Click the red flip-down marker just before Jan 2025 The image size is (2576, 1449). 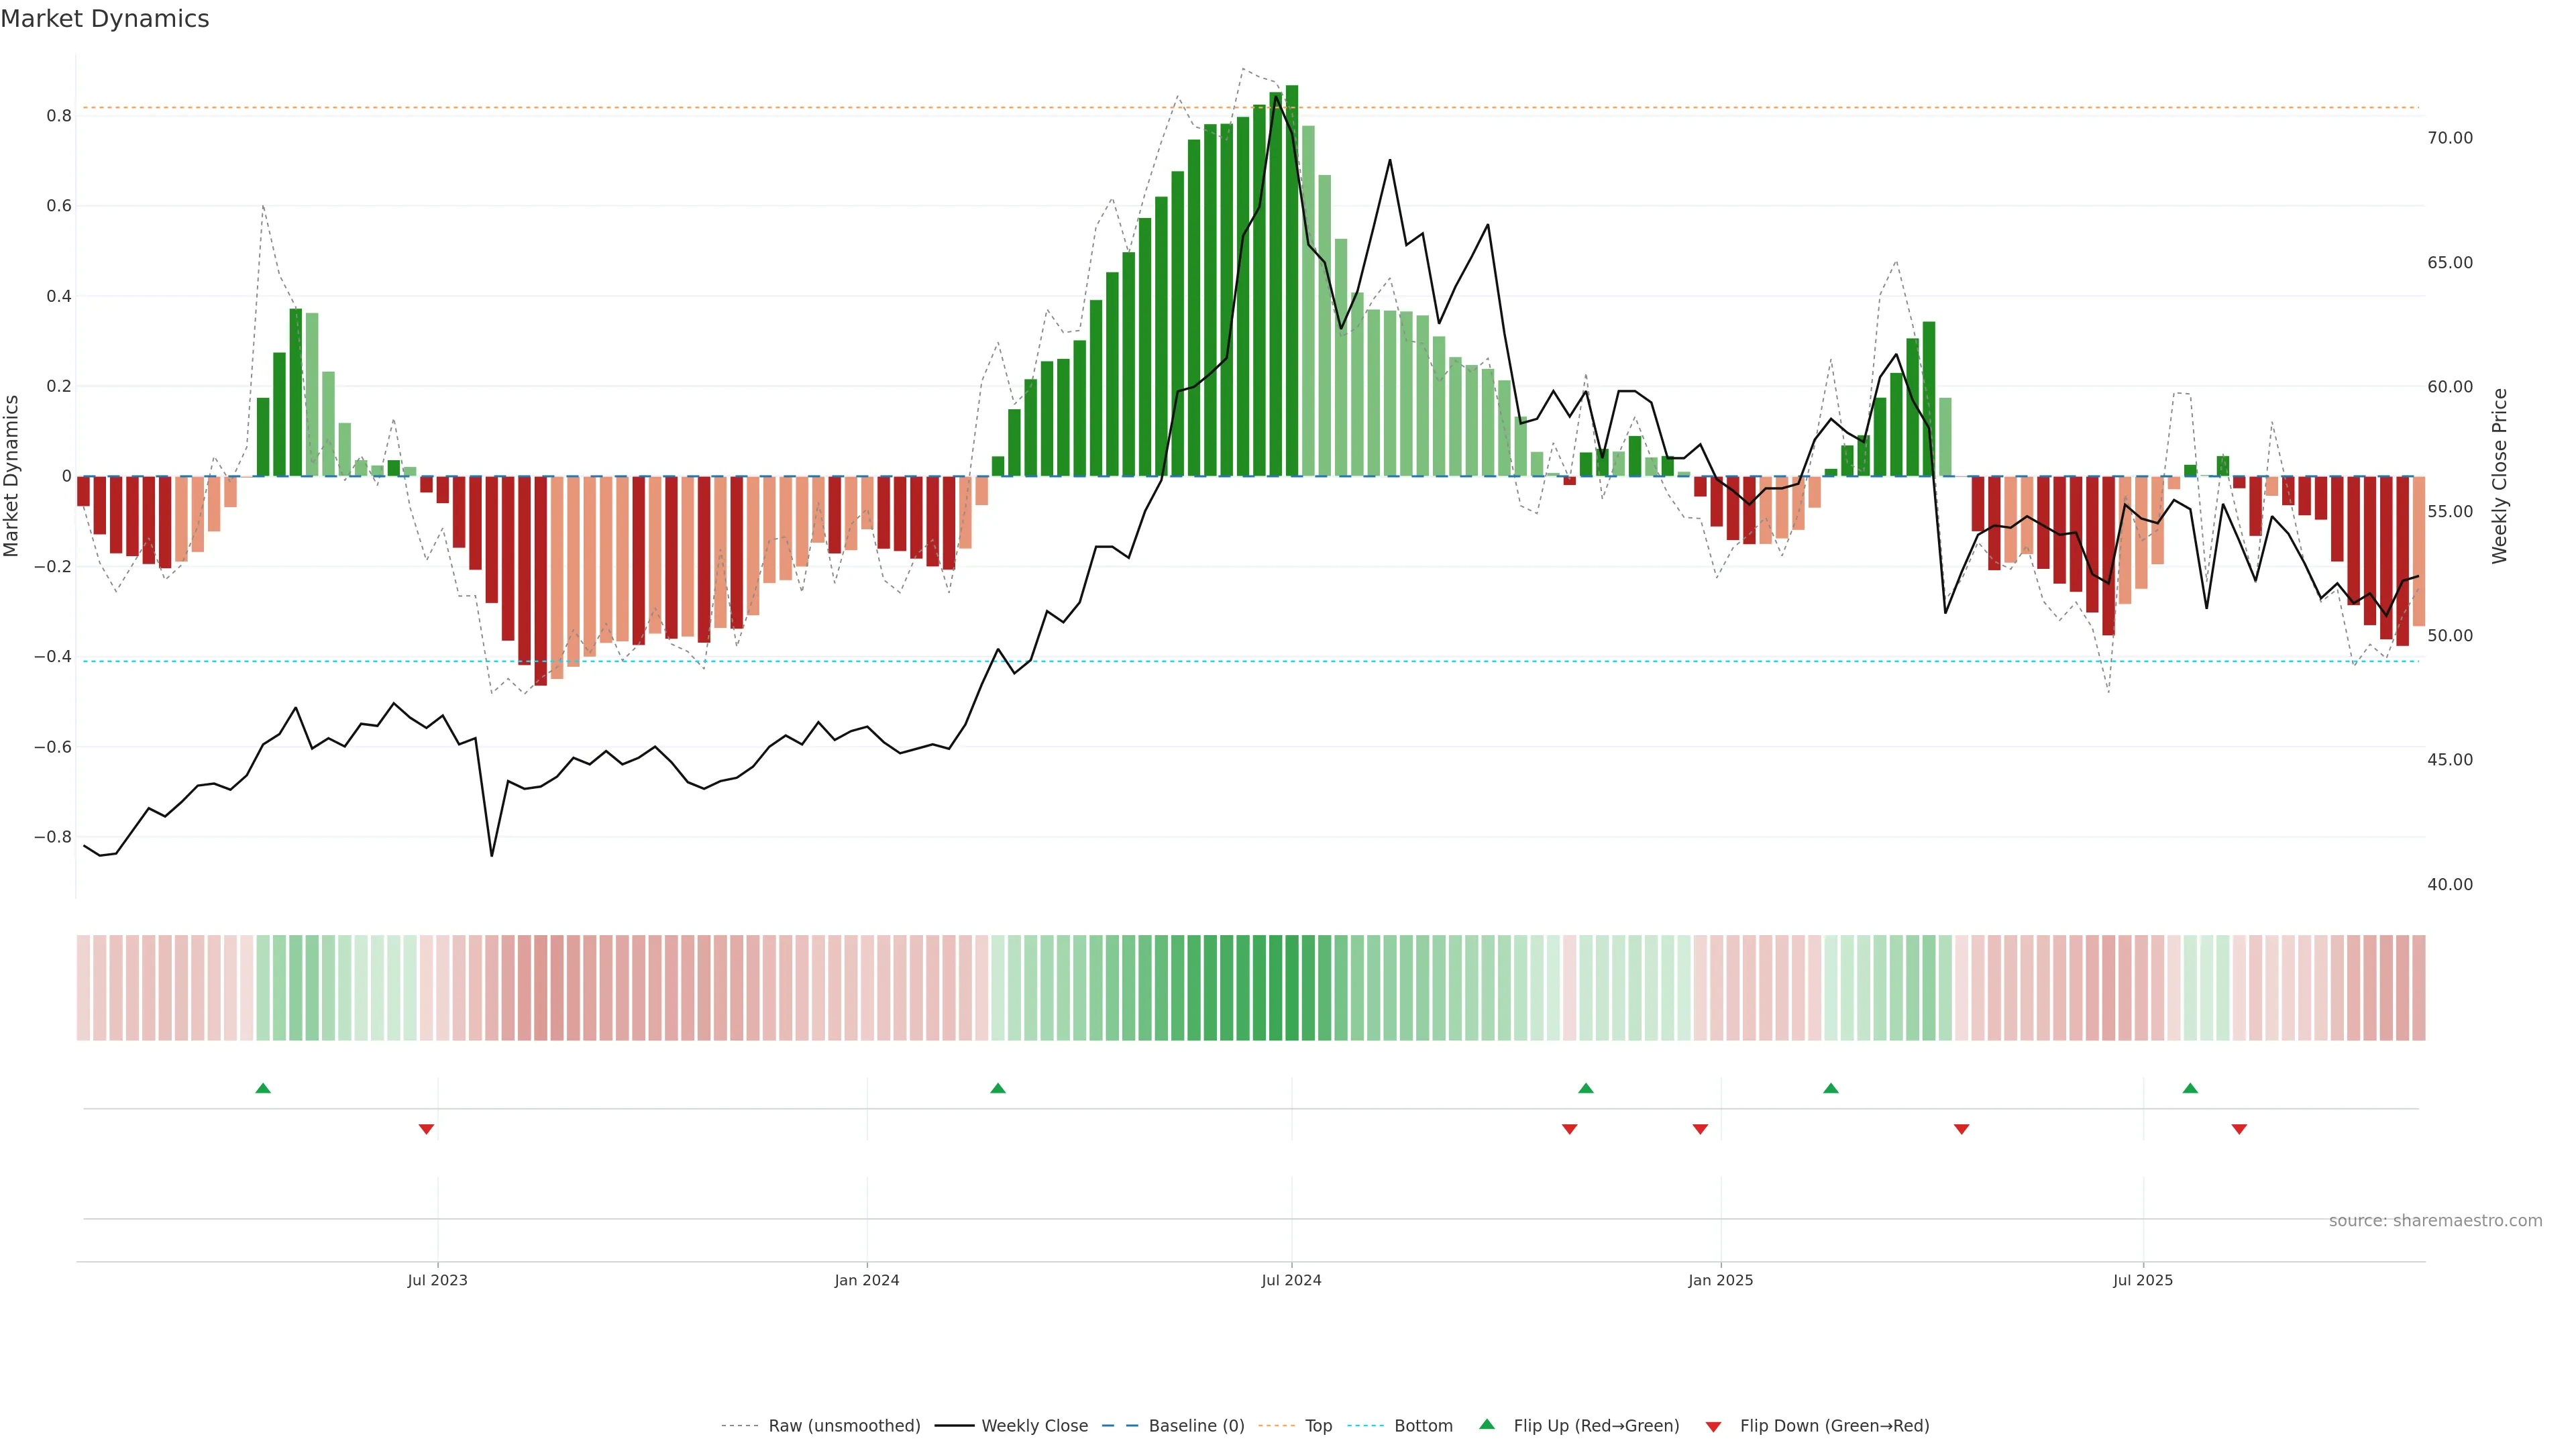click(1700, 1129)
